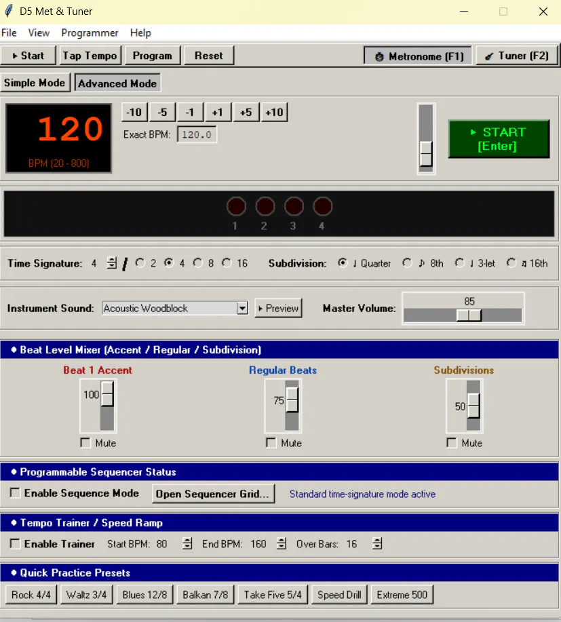The width and height of the screenshot is (561, 622).
Task: Load the Waltz 3/4 preset
Action: point(87,595)
